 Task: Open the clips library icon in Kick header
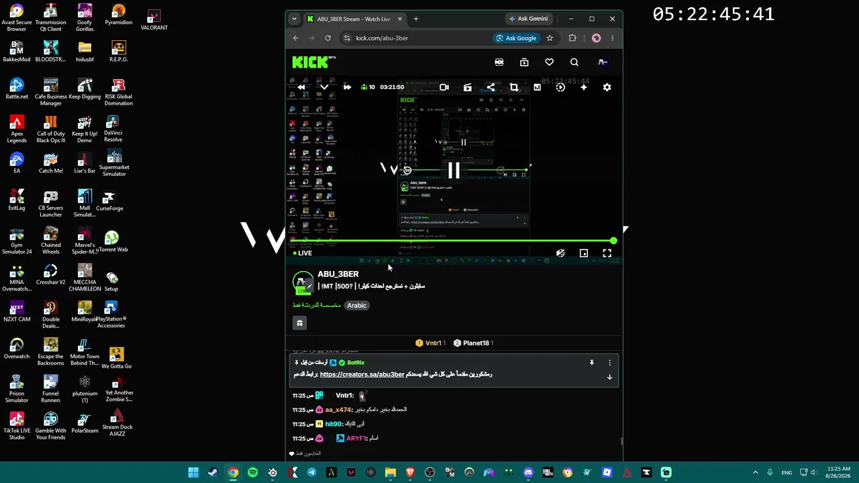click(524, 62)
